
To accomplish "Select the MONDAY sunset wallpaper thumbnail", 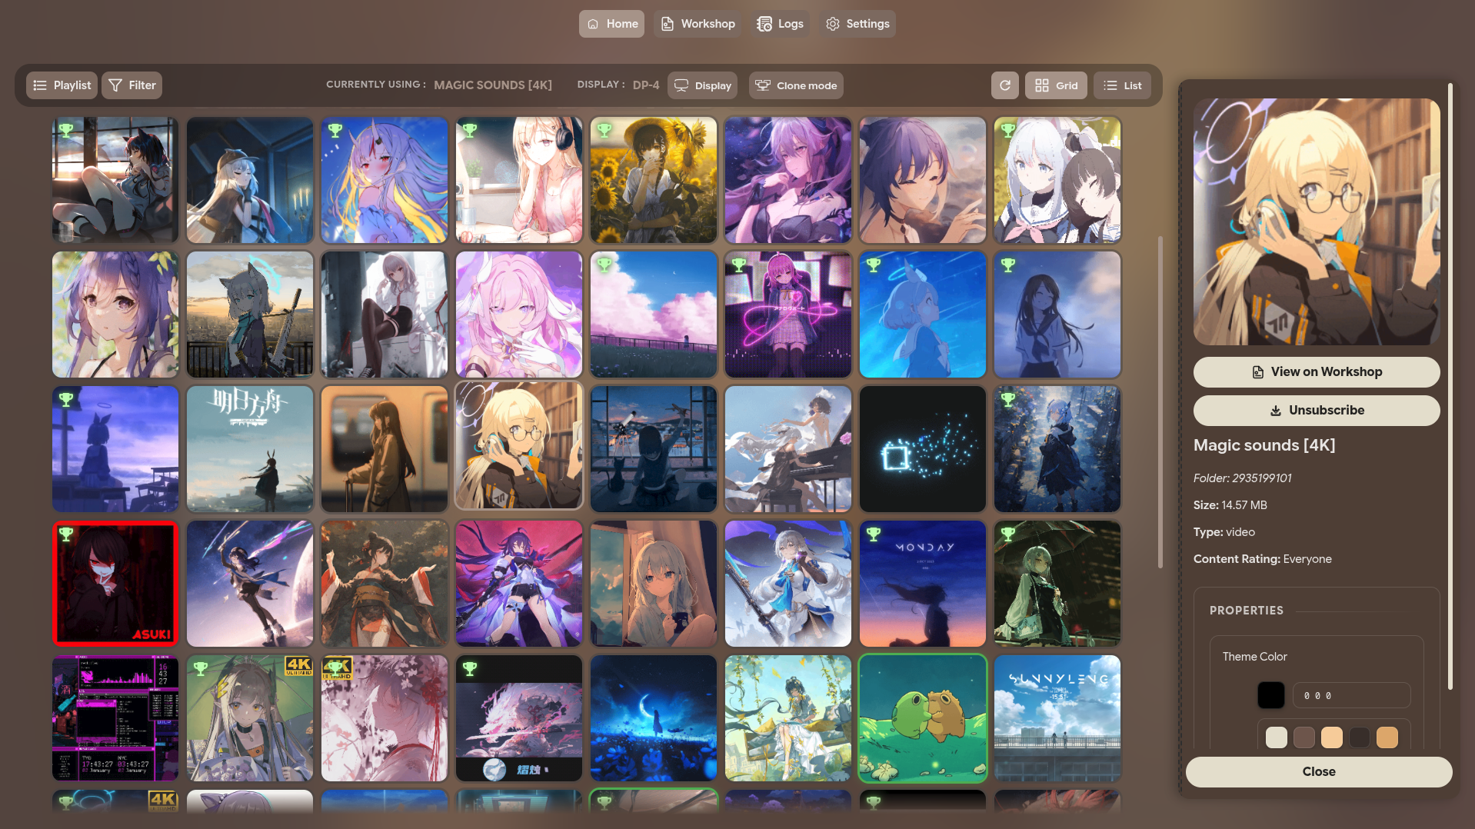I will [923, 584].
